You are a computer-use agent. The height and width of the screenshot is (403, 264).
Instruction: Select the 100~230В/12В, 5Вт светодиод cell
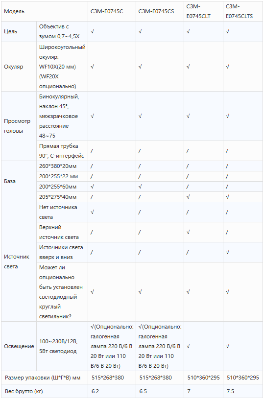[x=62, y=346]
